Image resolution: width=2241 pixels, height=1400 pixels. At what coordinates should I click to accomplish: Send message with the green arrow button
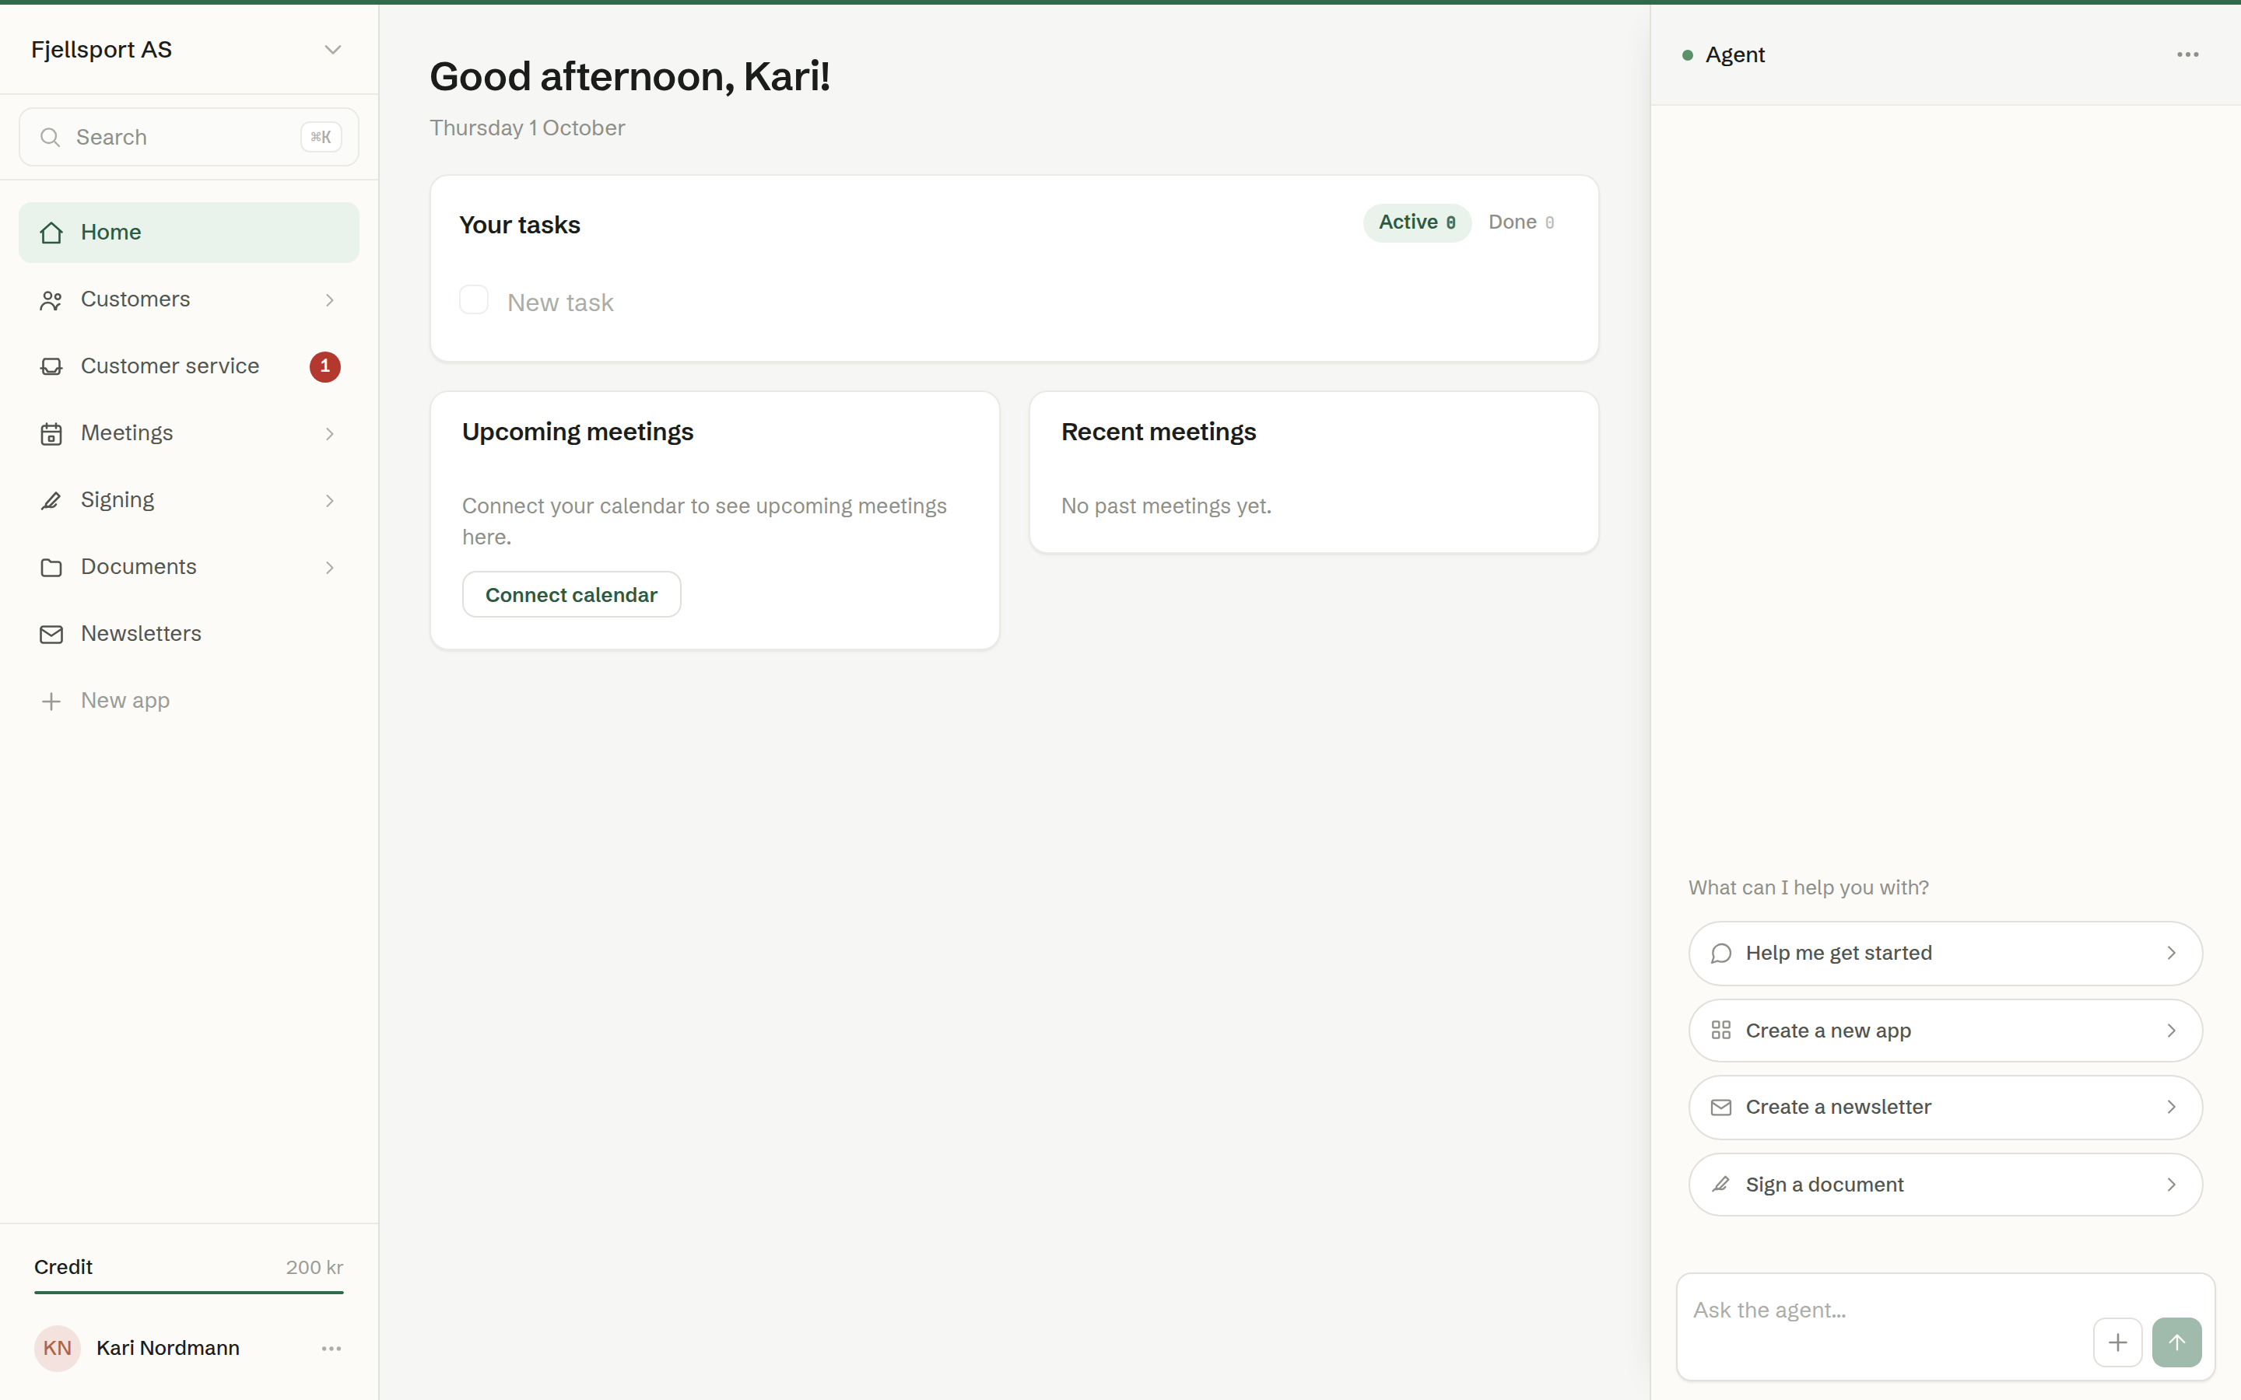tap(2176, 1342)
